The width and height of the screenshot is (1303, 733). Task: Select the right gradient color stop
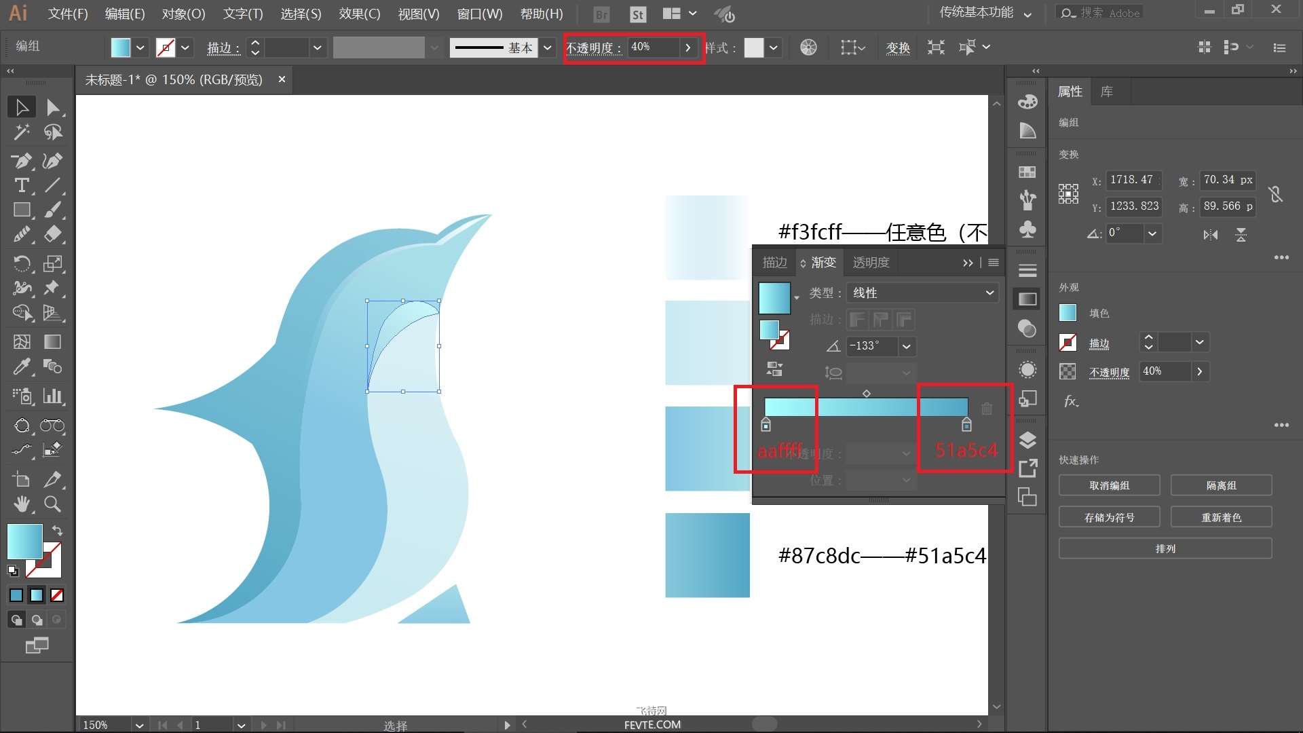[x=966, y=425]
